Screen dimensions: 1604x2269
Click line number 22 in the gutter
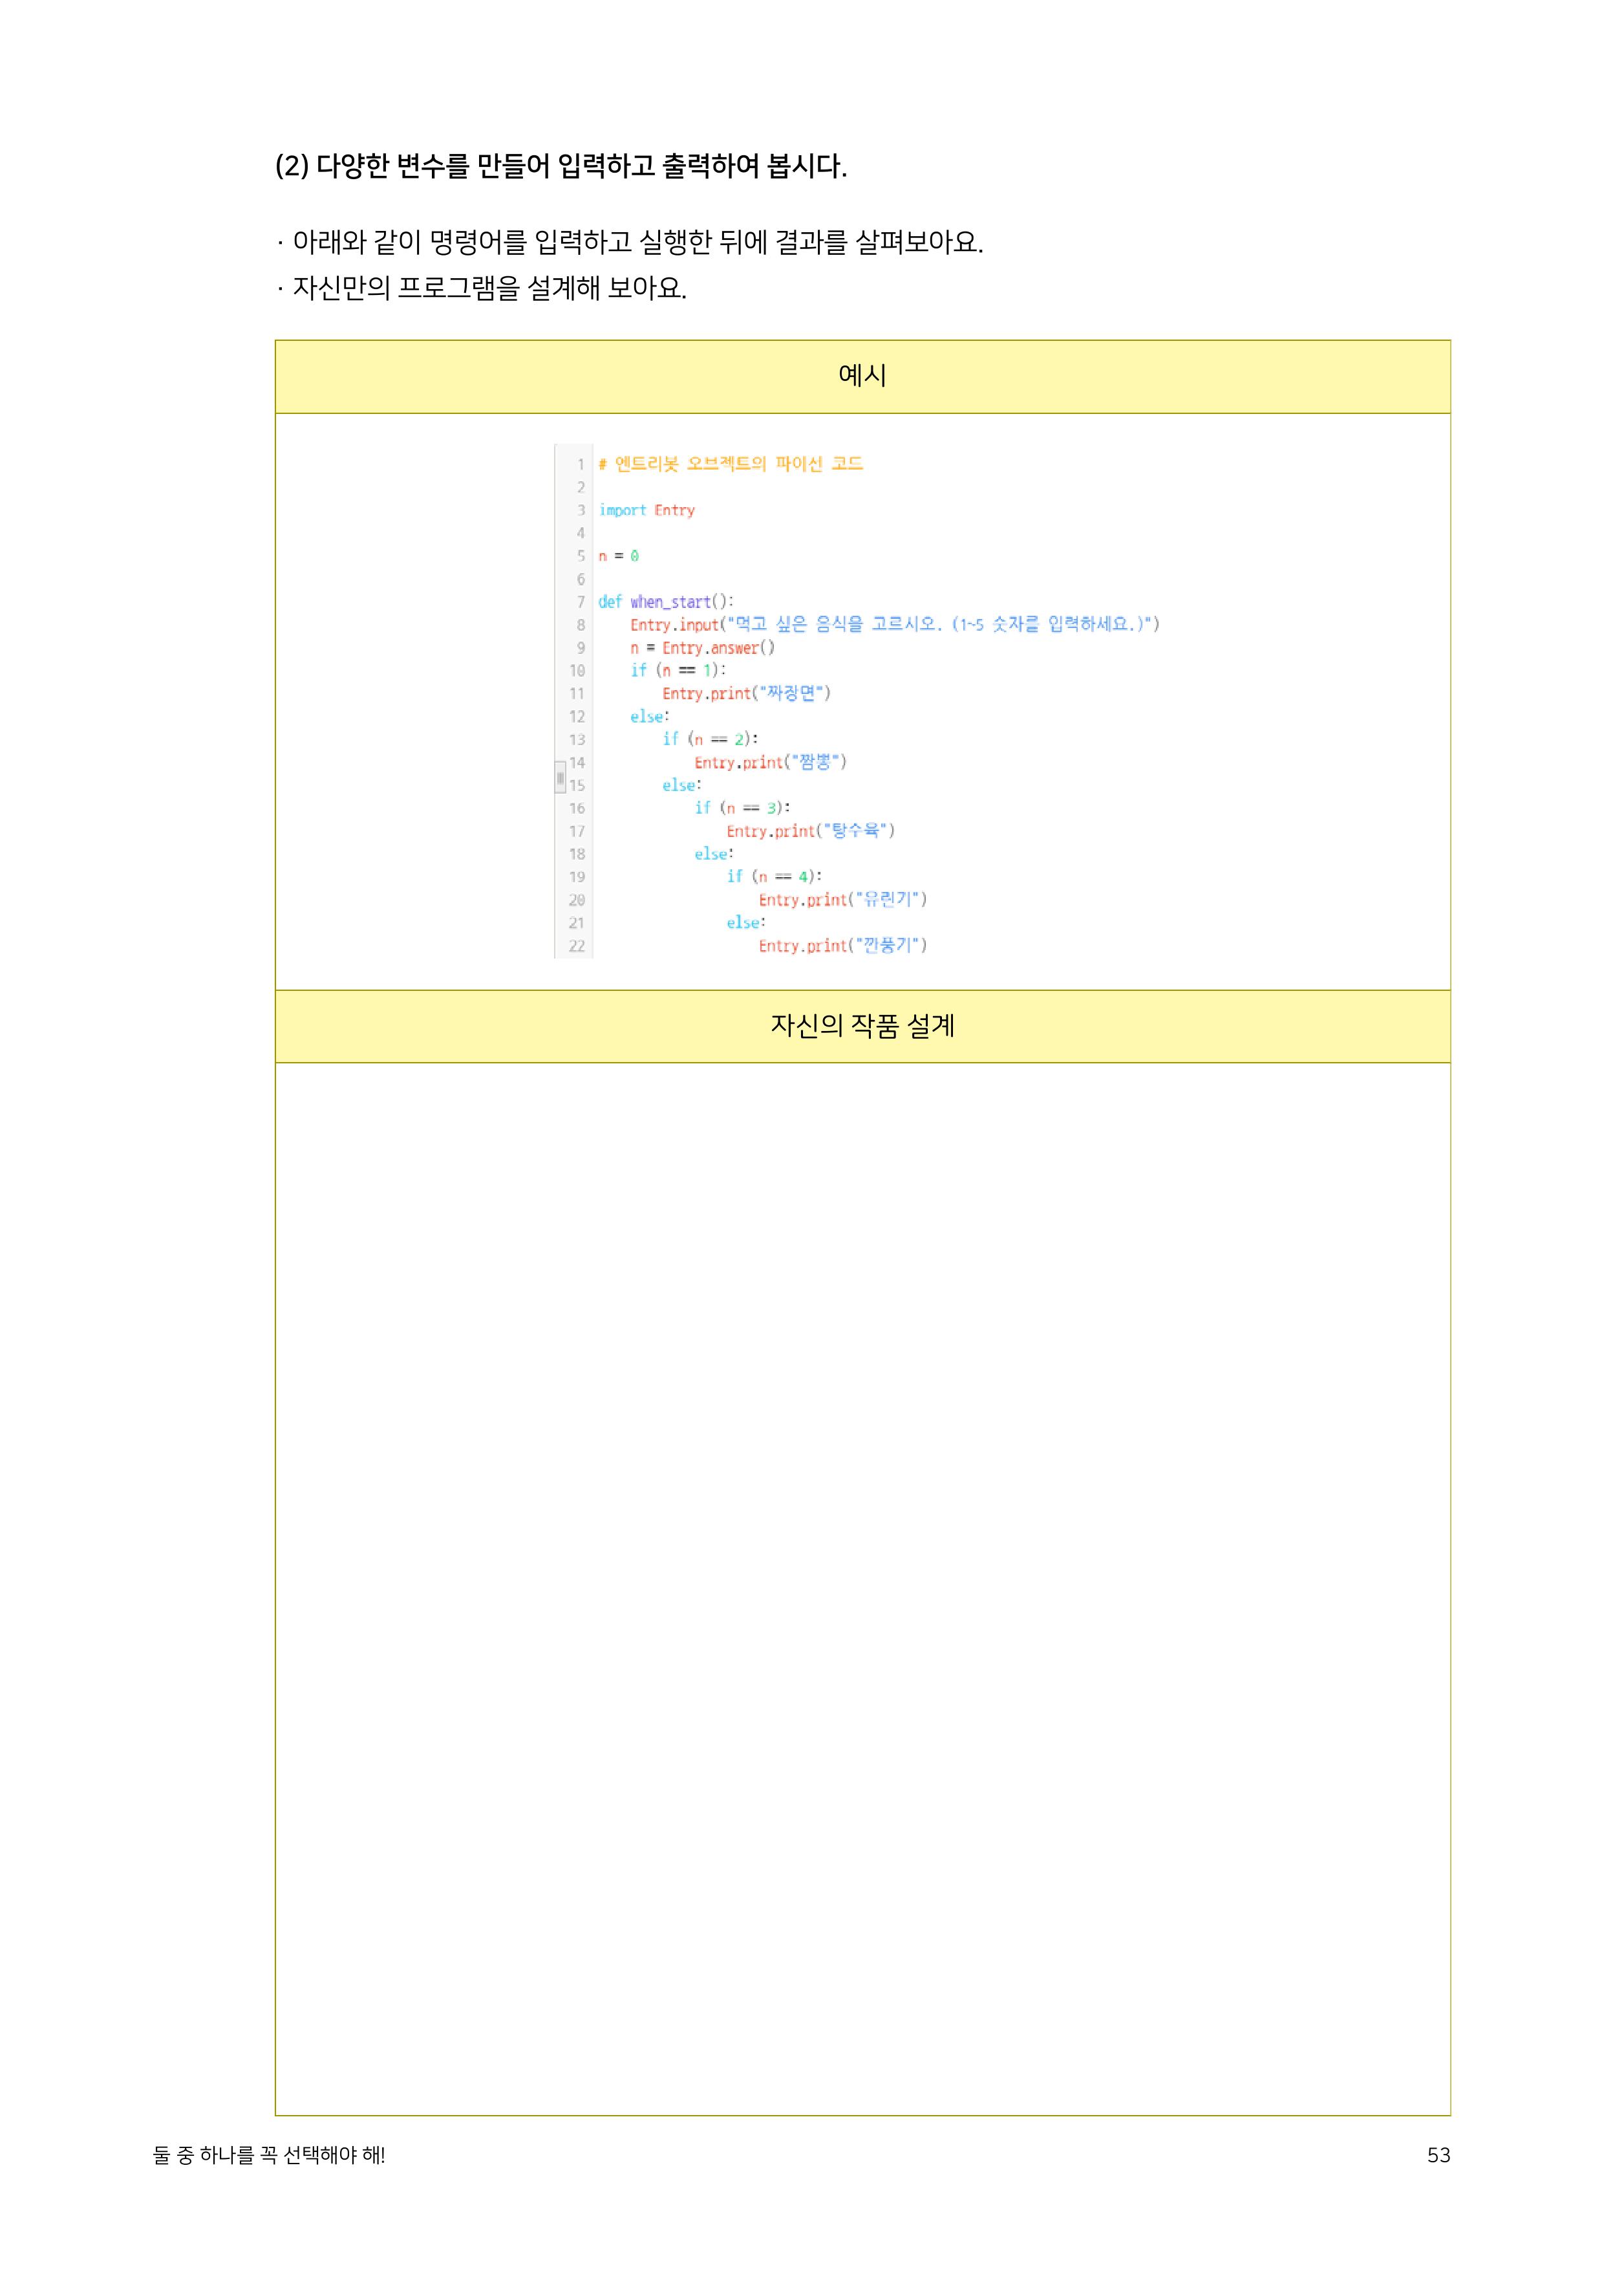(x=577, y=946)
